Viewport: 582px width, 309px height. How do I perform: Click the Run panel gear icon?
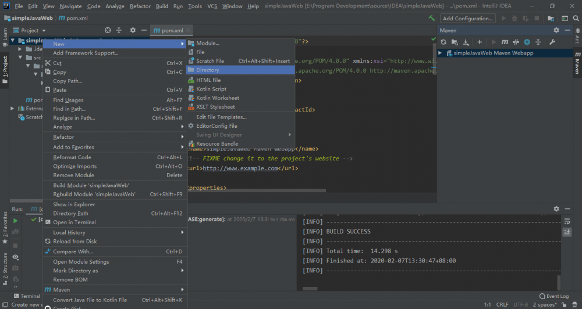(556, 209)
